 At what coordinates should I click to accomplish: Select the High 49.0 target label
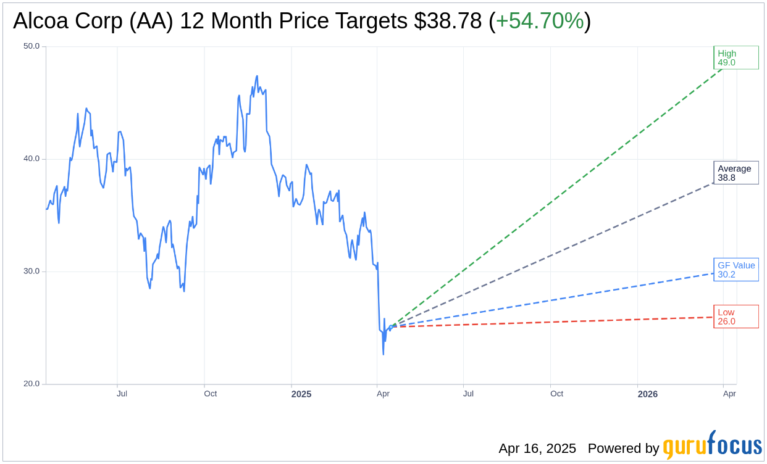point(736,57)
